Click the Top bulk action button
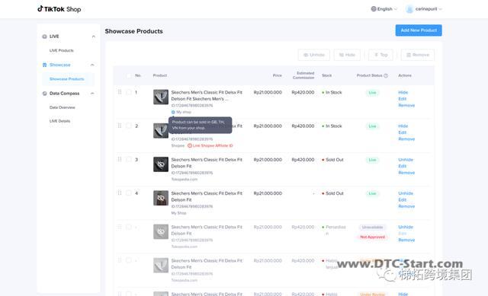 [380, 55]
